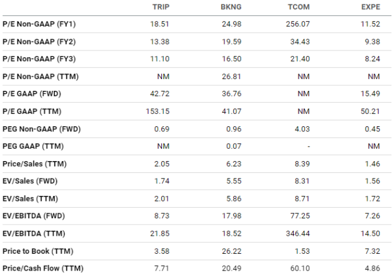Click the P/E Non-GAAP (FY2) metric label
This screenshot has height=279, width=392.
pos(39,42)
